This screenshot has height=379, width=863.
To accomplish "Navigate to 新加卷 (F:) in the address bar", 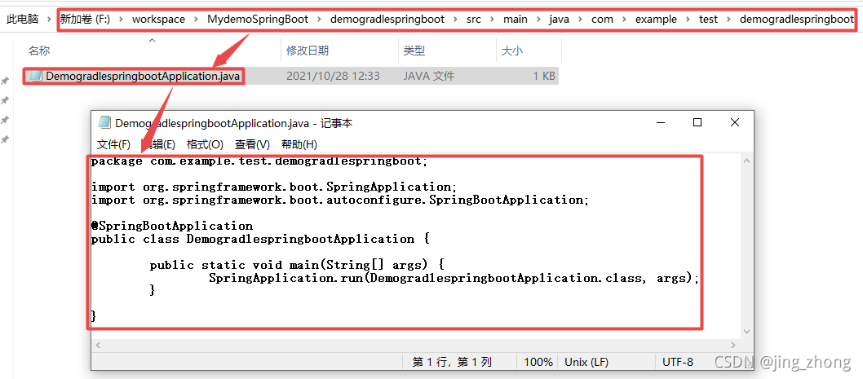I will pos(85,20).
